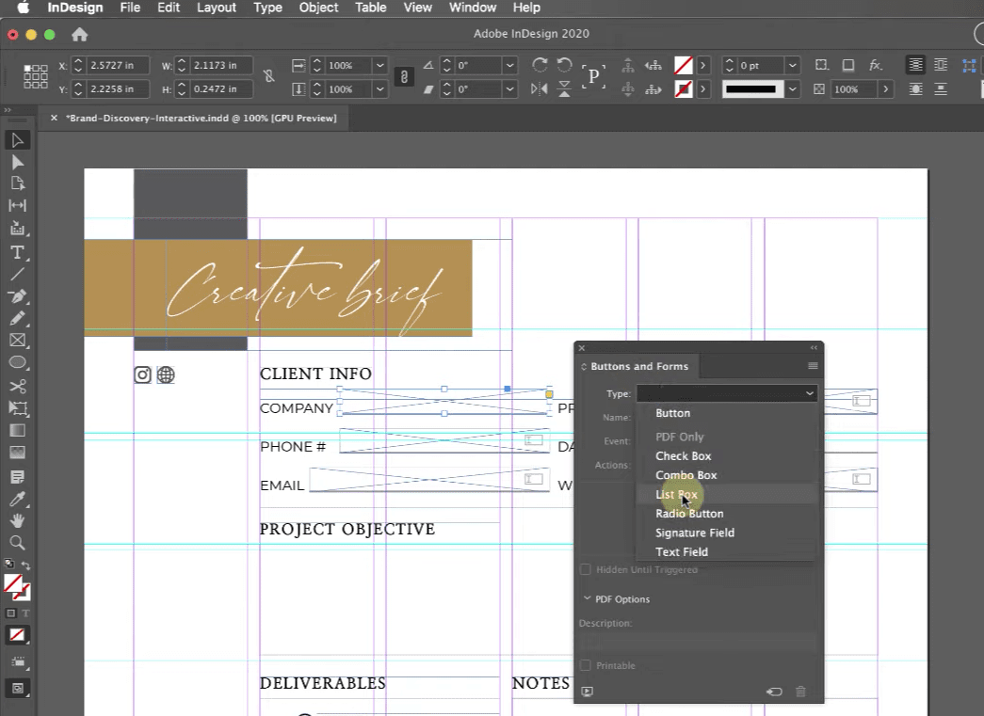Open the Buttons and Forms panel menu

(812, 365)
